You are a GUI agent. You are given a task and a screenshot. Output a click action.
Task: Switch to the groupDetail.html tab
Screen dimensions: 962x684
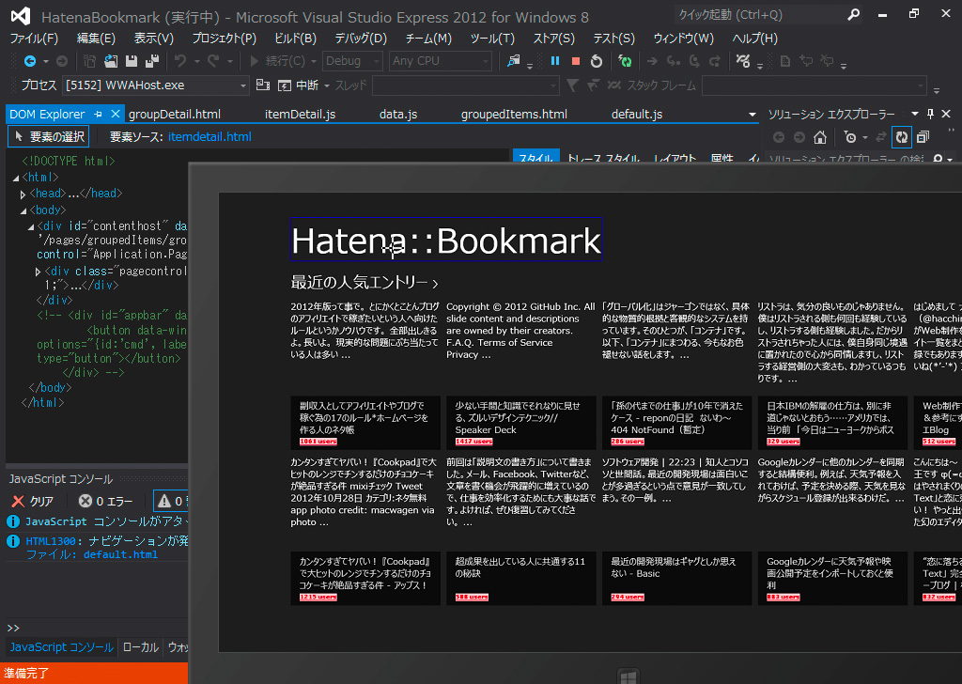[174, 114]
